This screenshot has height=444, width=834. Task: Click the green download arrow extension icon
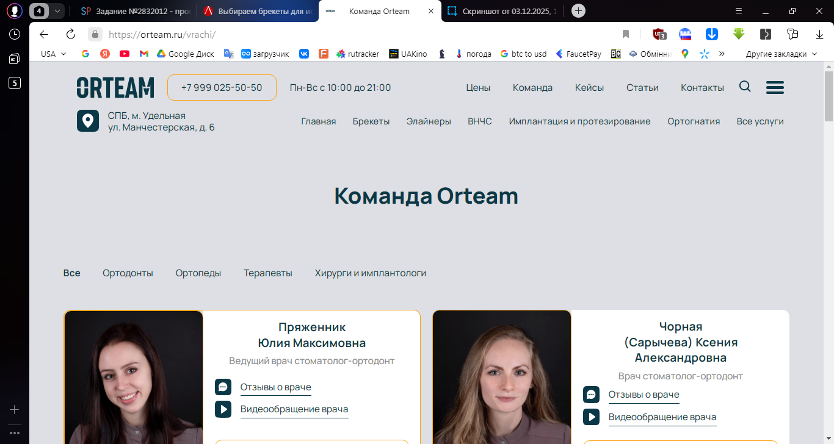point(739,34)
